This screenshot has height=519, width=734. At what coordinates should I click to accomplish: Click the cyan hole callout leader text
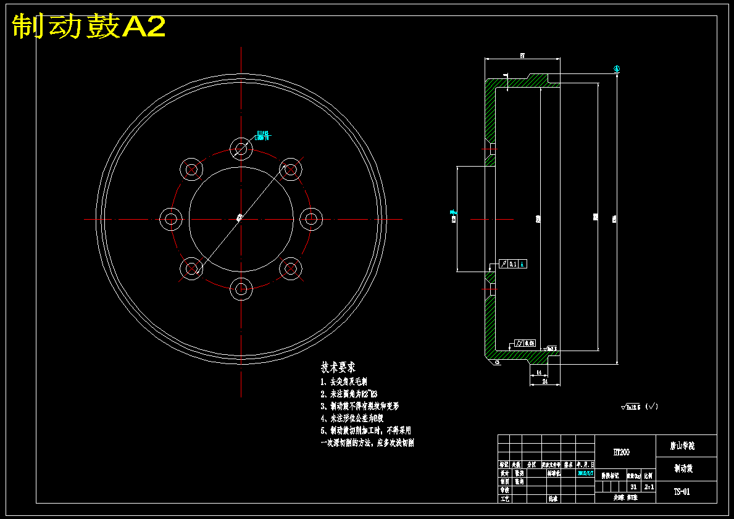(262, 135)
